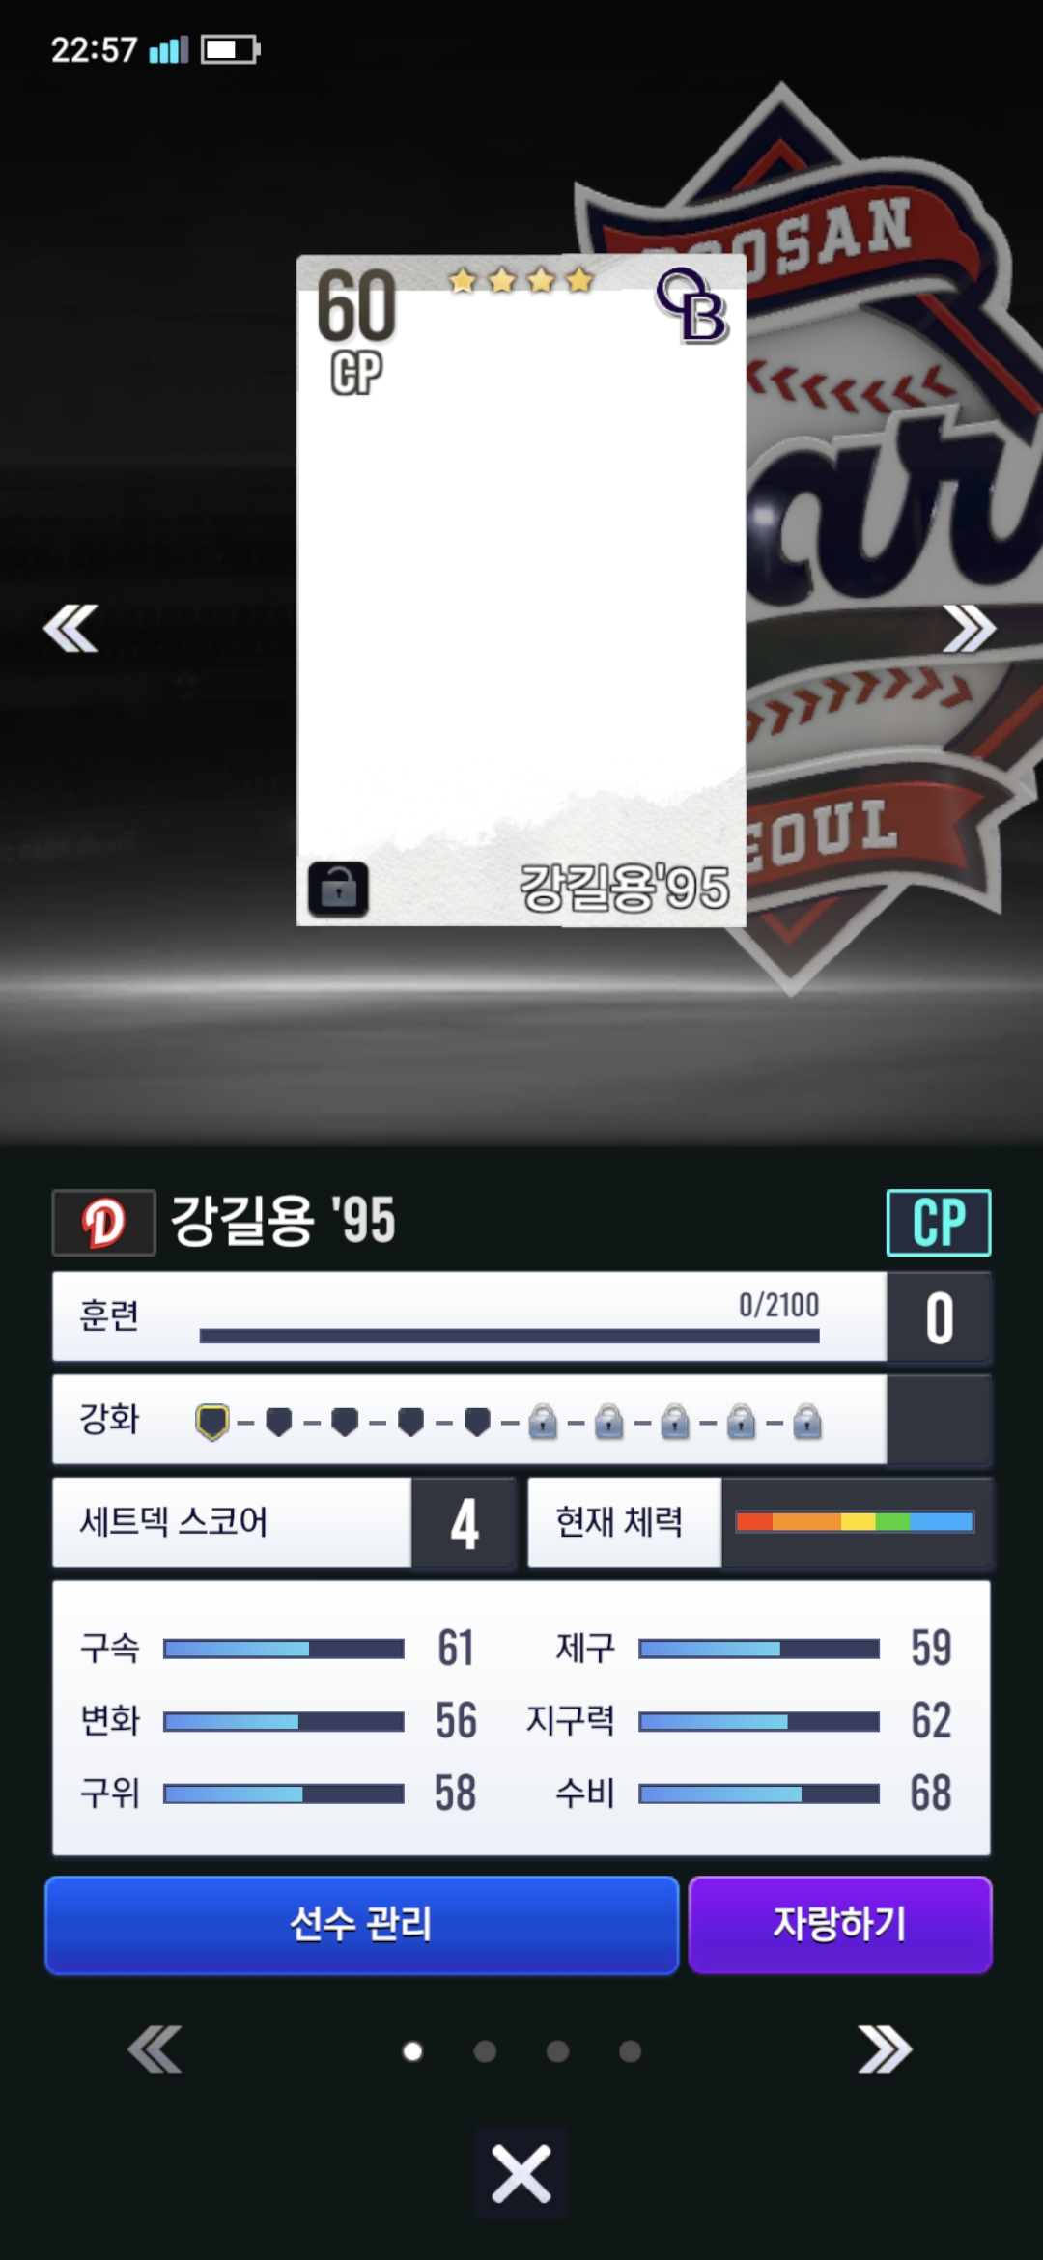The height and width of the screenshot is (2260, 1043).
Task: Tap the last locked upgrade slot in 강화 row
Action: [806, 1423]
